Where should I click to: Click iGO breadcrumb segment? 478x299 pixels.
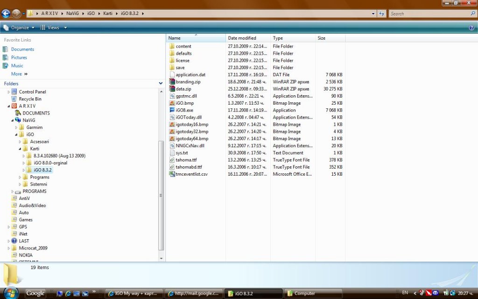[x=91, y=14]
